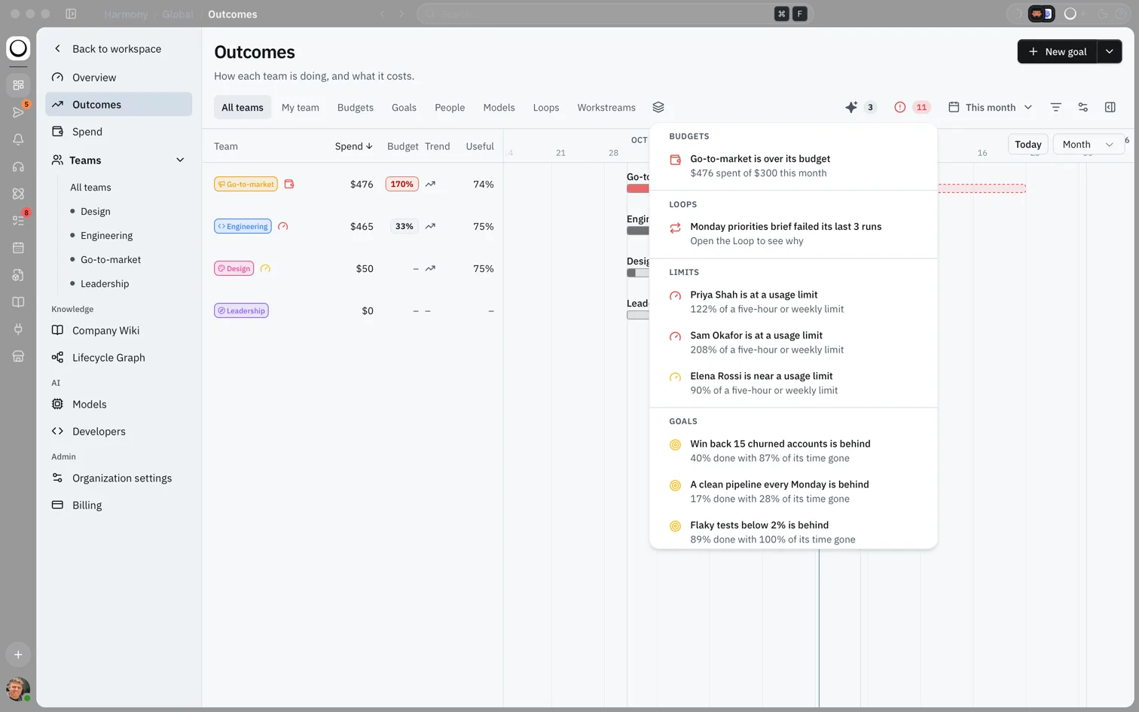This screenshot has height=712, width=1139.
Task: Open the send icon with badge 5
Action: click(18, 112)
